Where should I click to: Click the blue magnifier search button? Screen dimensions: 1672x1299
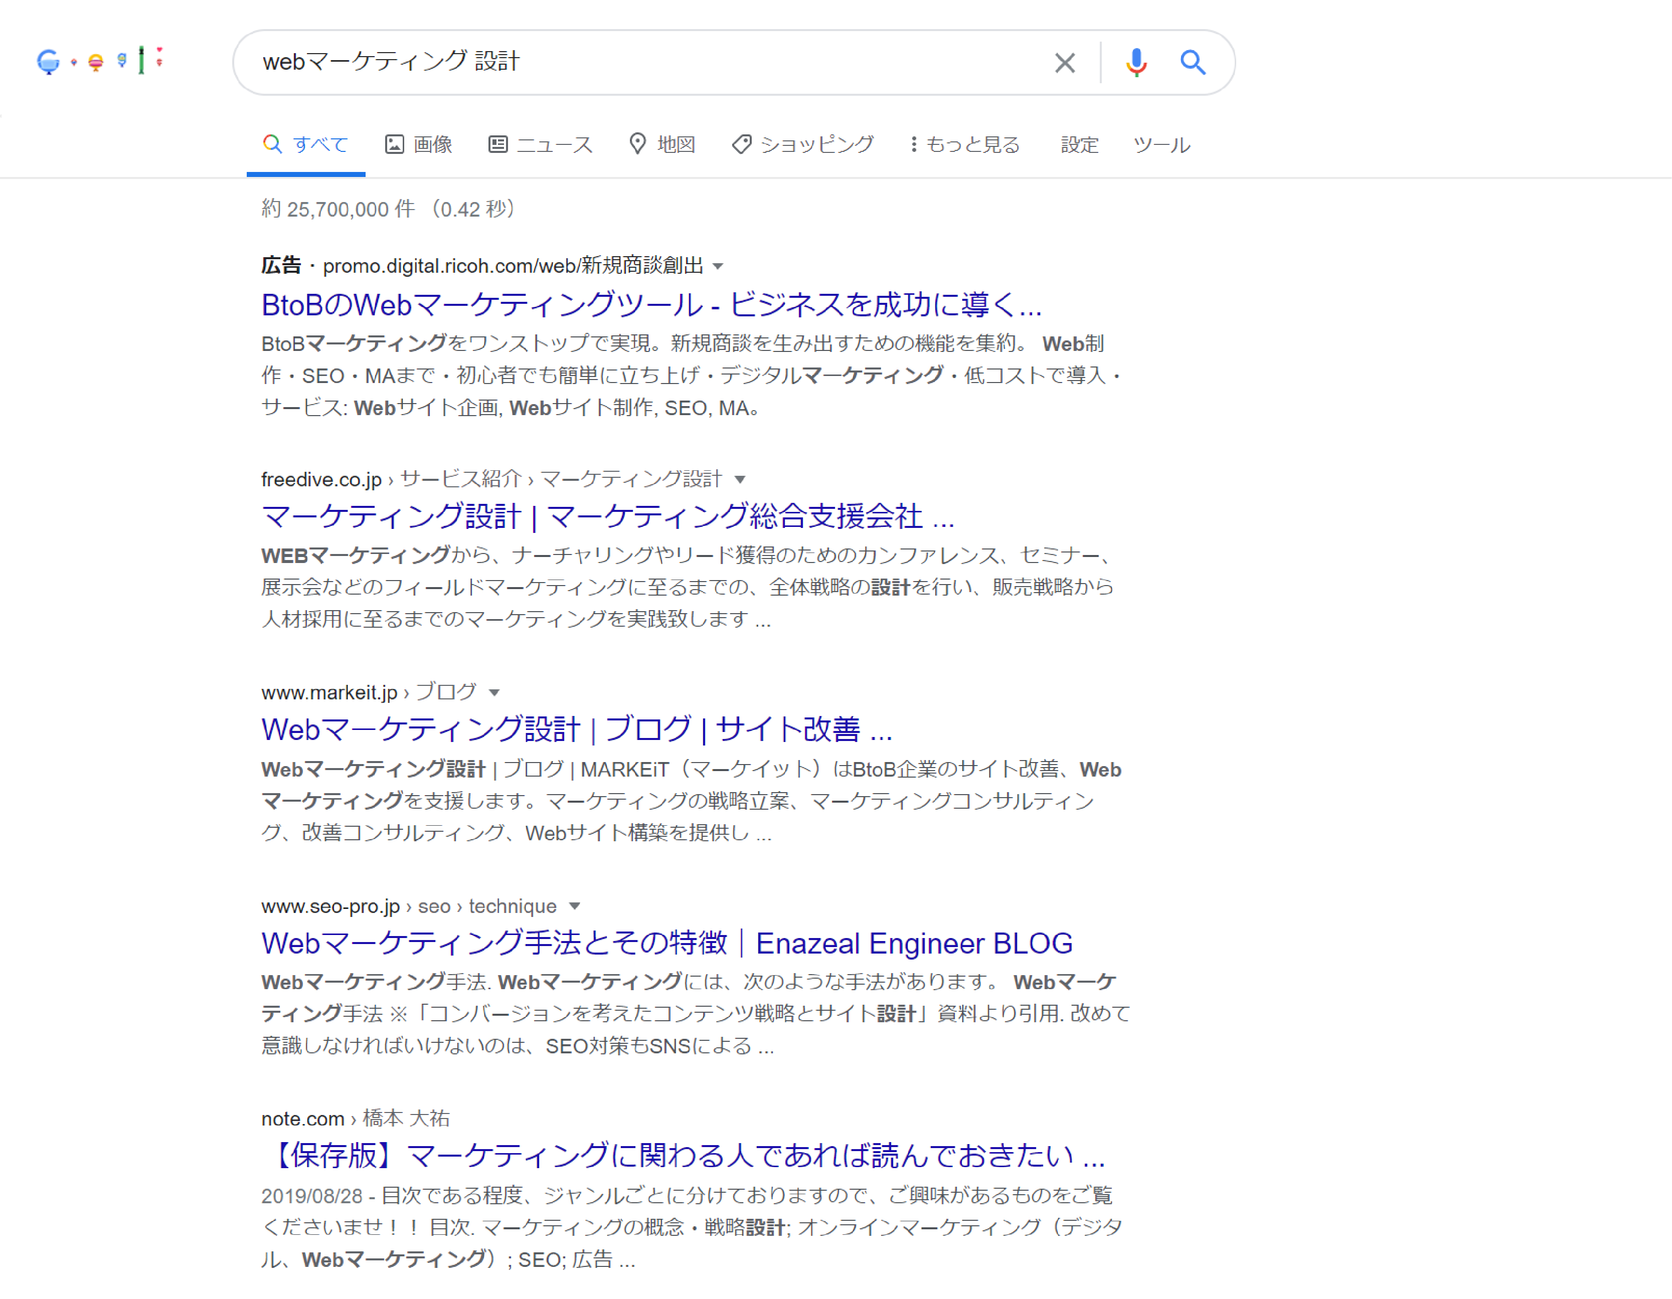point(1192,63)
